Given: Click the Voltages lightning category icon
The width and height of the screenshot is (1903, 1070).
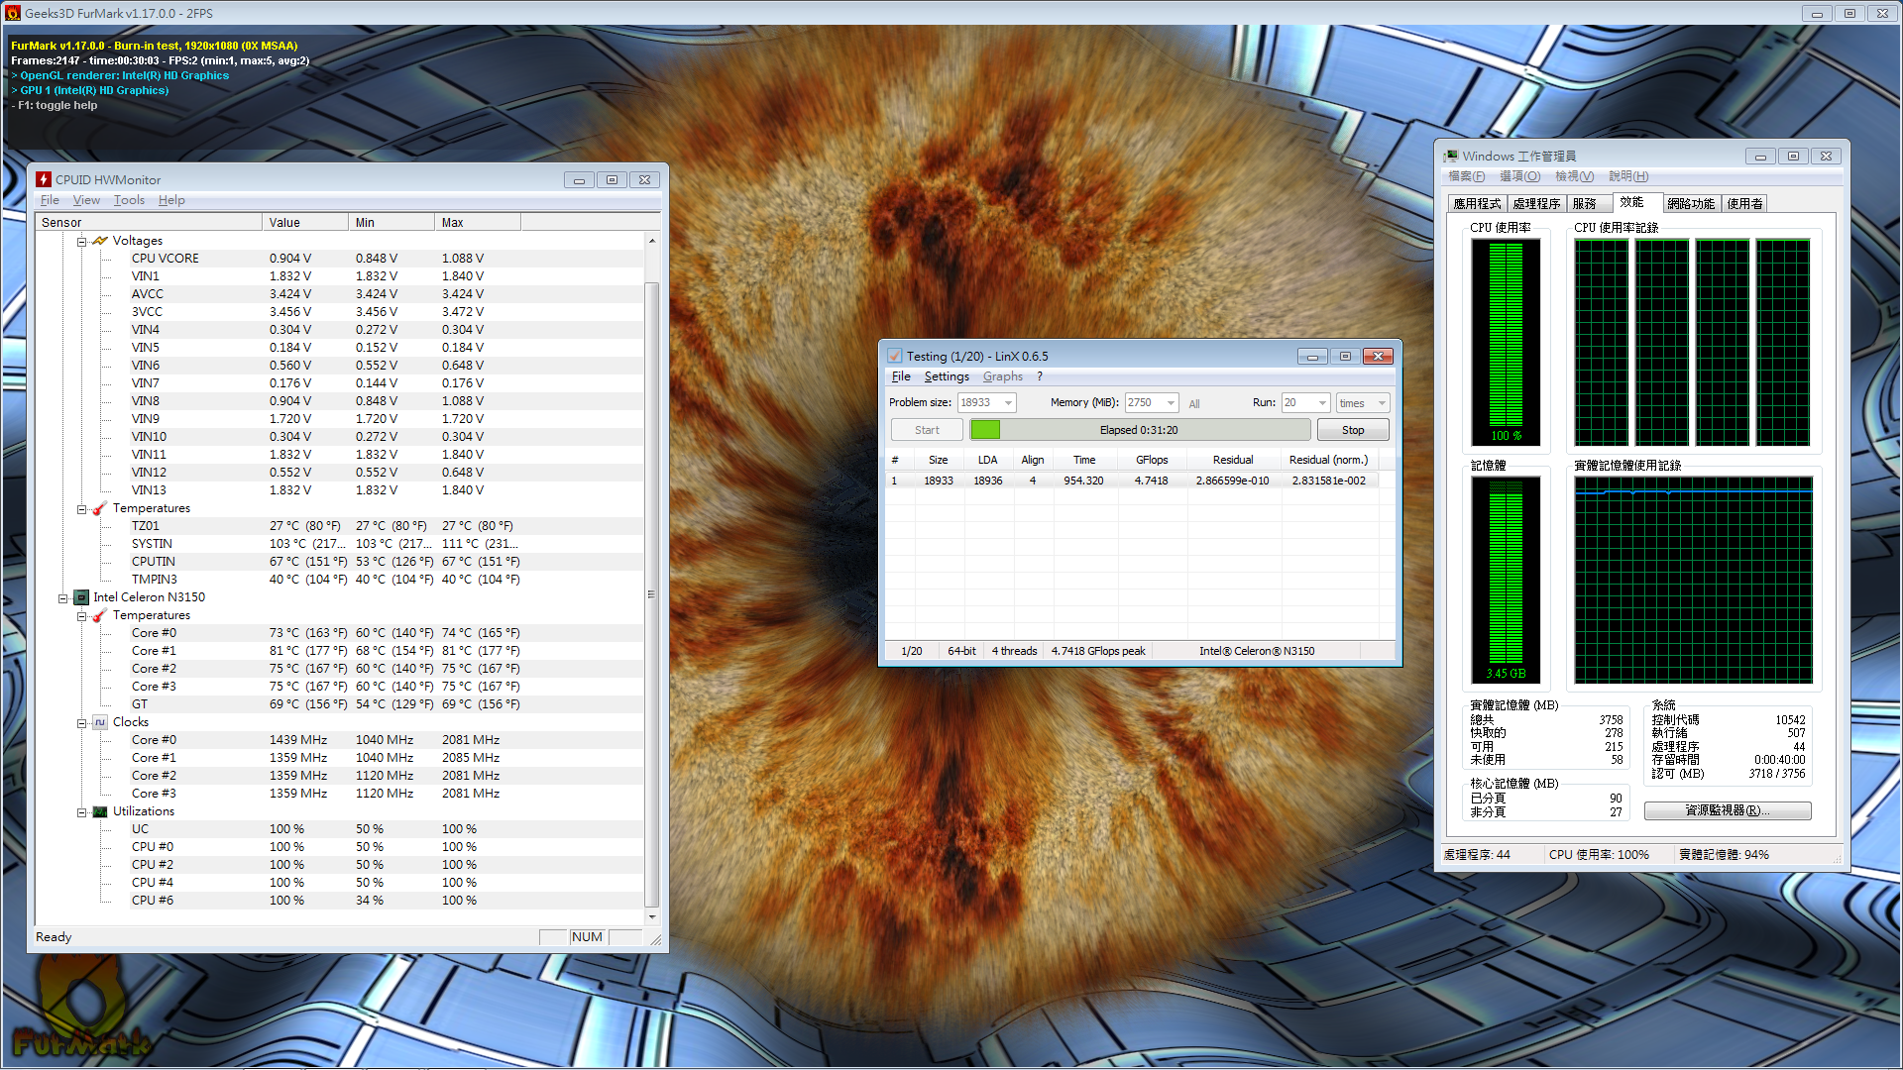Looking at the screenshot, I should pyautogui.click(x=100, y=241).
